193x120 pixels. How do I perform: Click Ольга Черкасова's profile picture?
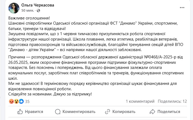pyautogui.click(x=14, y=8)
